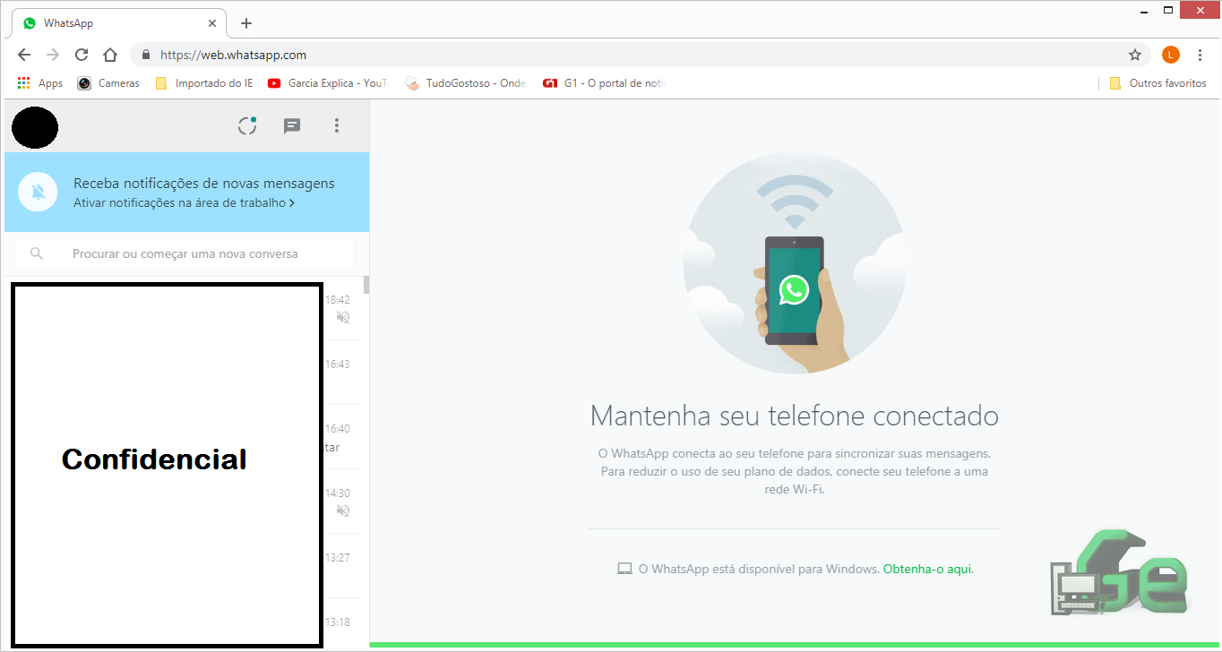The width and height of the screenshot is (1222, 652).
Task: Open WhatsApp three-dot menu
Action: (x=337, y=126)
